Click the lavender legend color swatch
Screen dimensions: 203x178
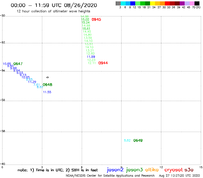tap(187, 3)
